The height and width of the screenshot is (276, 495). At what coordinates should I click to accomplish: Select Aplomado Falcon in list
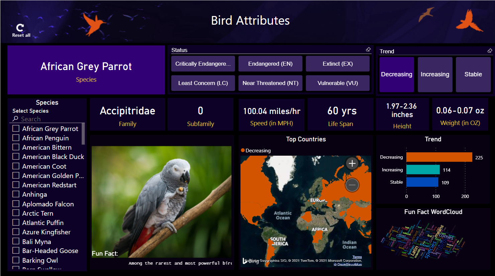coord(48,204)
